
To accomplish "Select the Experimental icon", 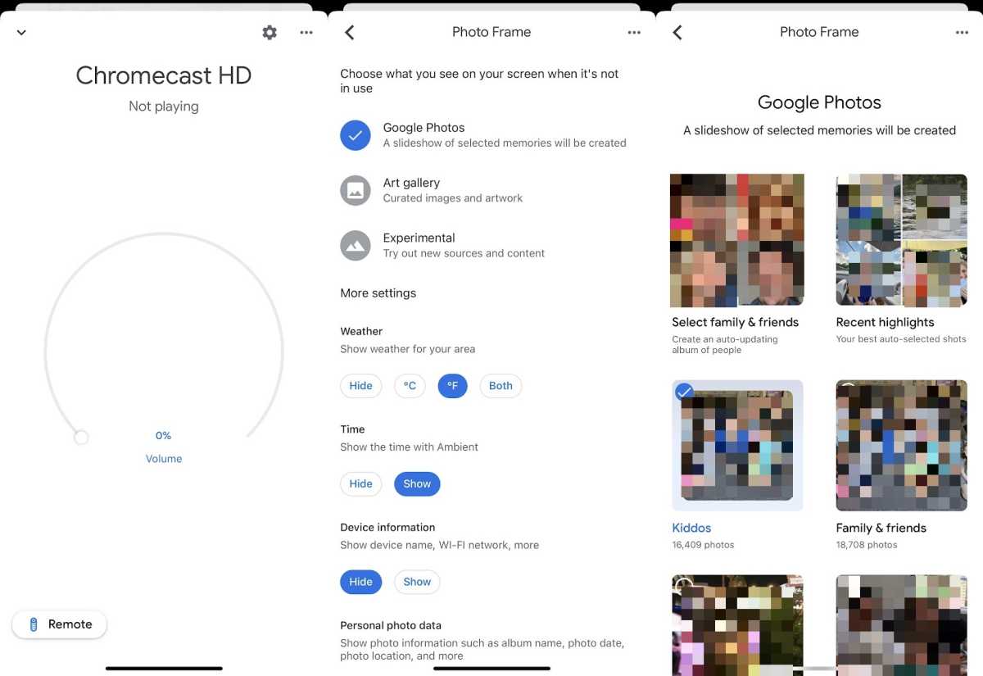I will point(356,245).
